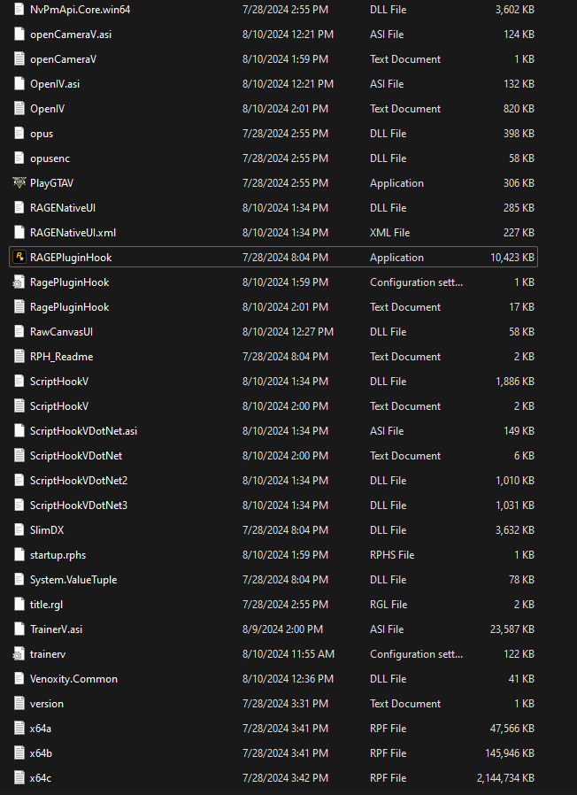Select the RPH_Readme text document name
The width and height of the screenshot is (577, 795).
tap(61, 357)
